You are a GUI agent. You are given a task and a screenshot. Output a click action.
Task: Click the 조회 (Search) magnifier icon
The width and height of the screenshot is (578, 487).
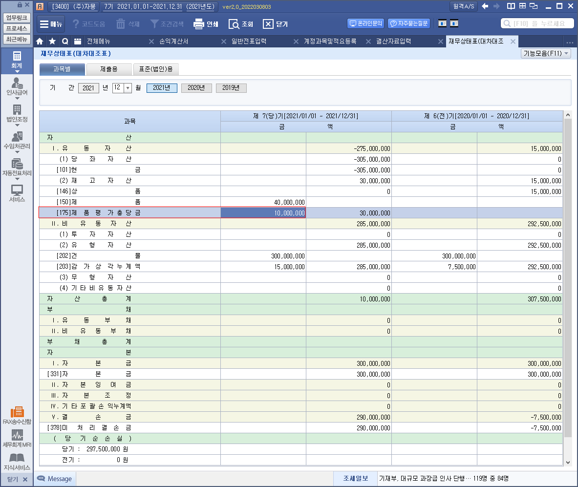point(234,24)
